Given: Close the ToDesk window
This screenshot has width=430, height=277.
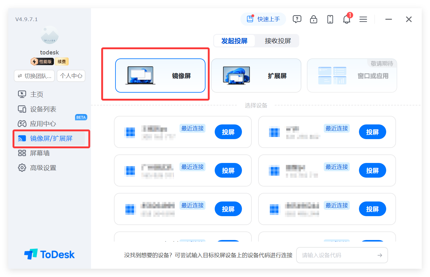Looking at the screenshot, I should (409, 19).
